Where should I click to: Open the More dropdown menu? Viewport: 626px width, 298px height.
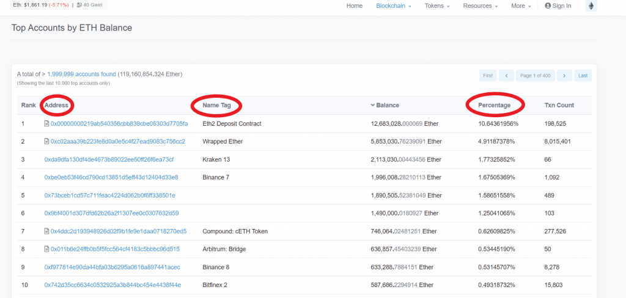[521, 6]
